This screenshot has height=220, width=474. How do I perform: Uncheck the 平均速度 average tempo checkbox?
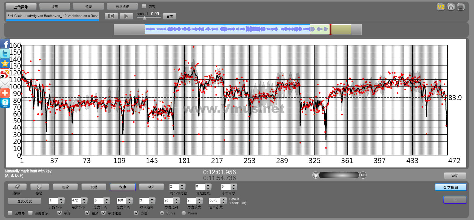103,213
